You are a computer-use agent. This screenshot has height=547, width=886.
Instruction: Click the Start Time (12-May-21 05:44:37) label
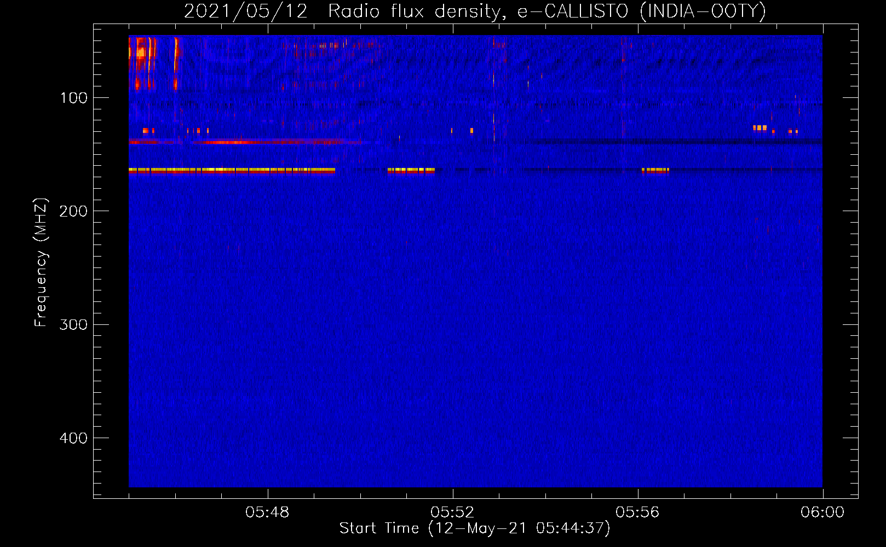tap(475, 528)
